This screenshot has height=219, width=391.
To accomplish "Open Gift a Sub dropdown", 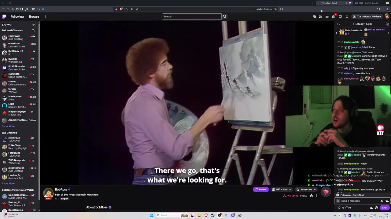I will point(282,189).
